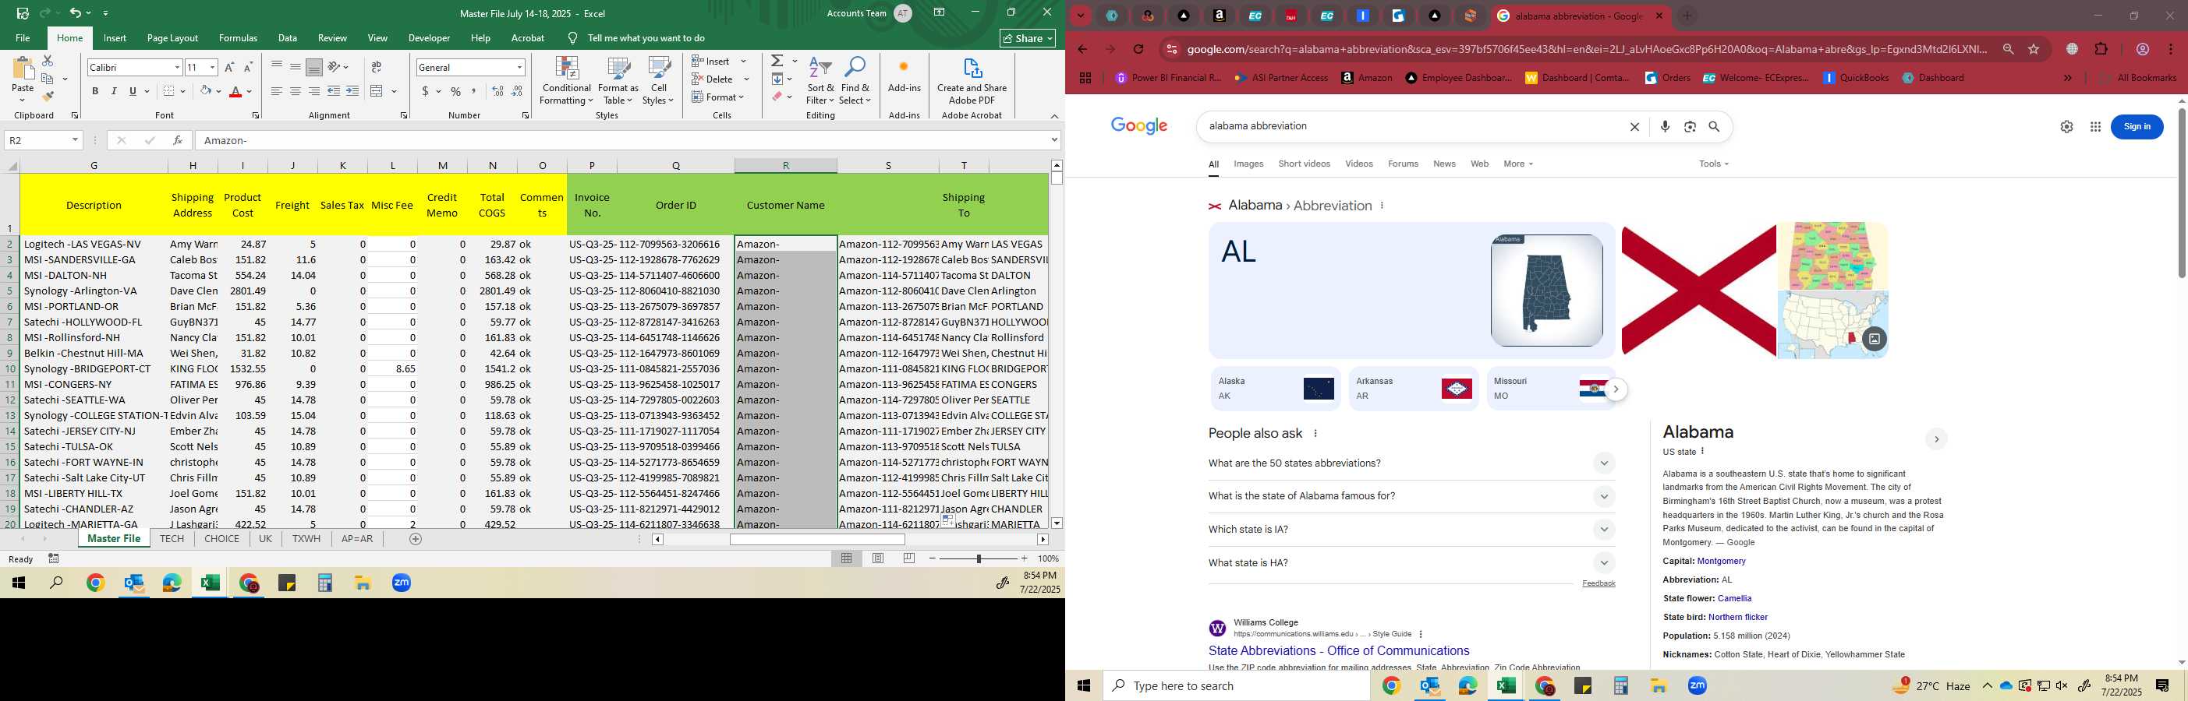This screenshot has width=2188, height=701.
Task: Expand the Name Box dropdown arrow
Action: pos(75,140)
